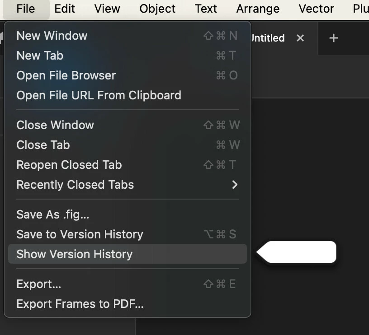Select New Window menu entry
Screen dimensions: 369x335
128,36
